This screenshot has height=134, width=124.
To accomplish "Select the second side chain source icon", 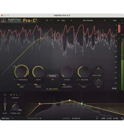I will pos(14,95).
